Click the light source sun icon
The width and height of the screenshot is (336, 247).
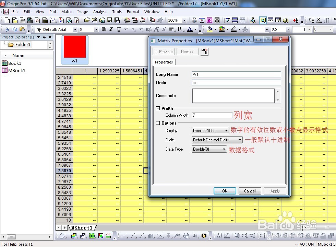tap(245, 30)
